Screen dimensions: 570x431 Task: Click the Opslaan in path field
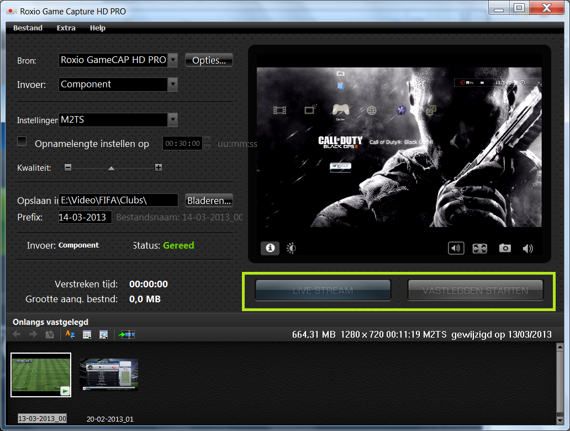119,200
